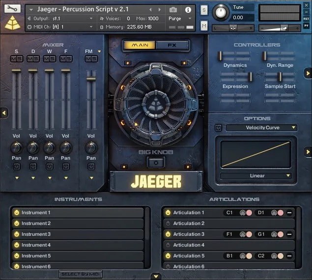Click the D1 key assignment button
The image size is (312, 280).
[261, 213]
